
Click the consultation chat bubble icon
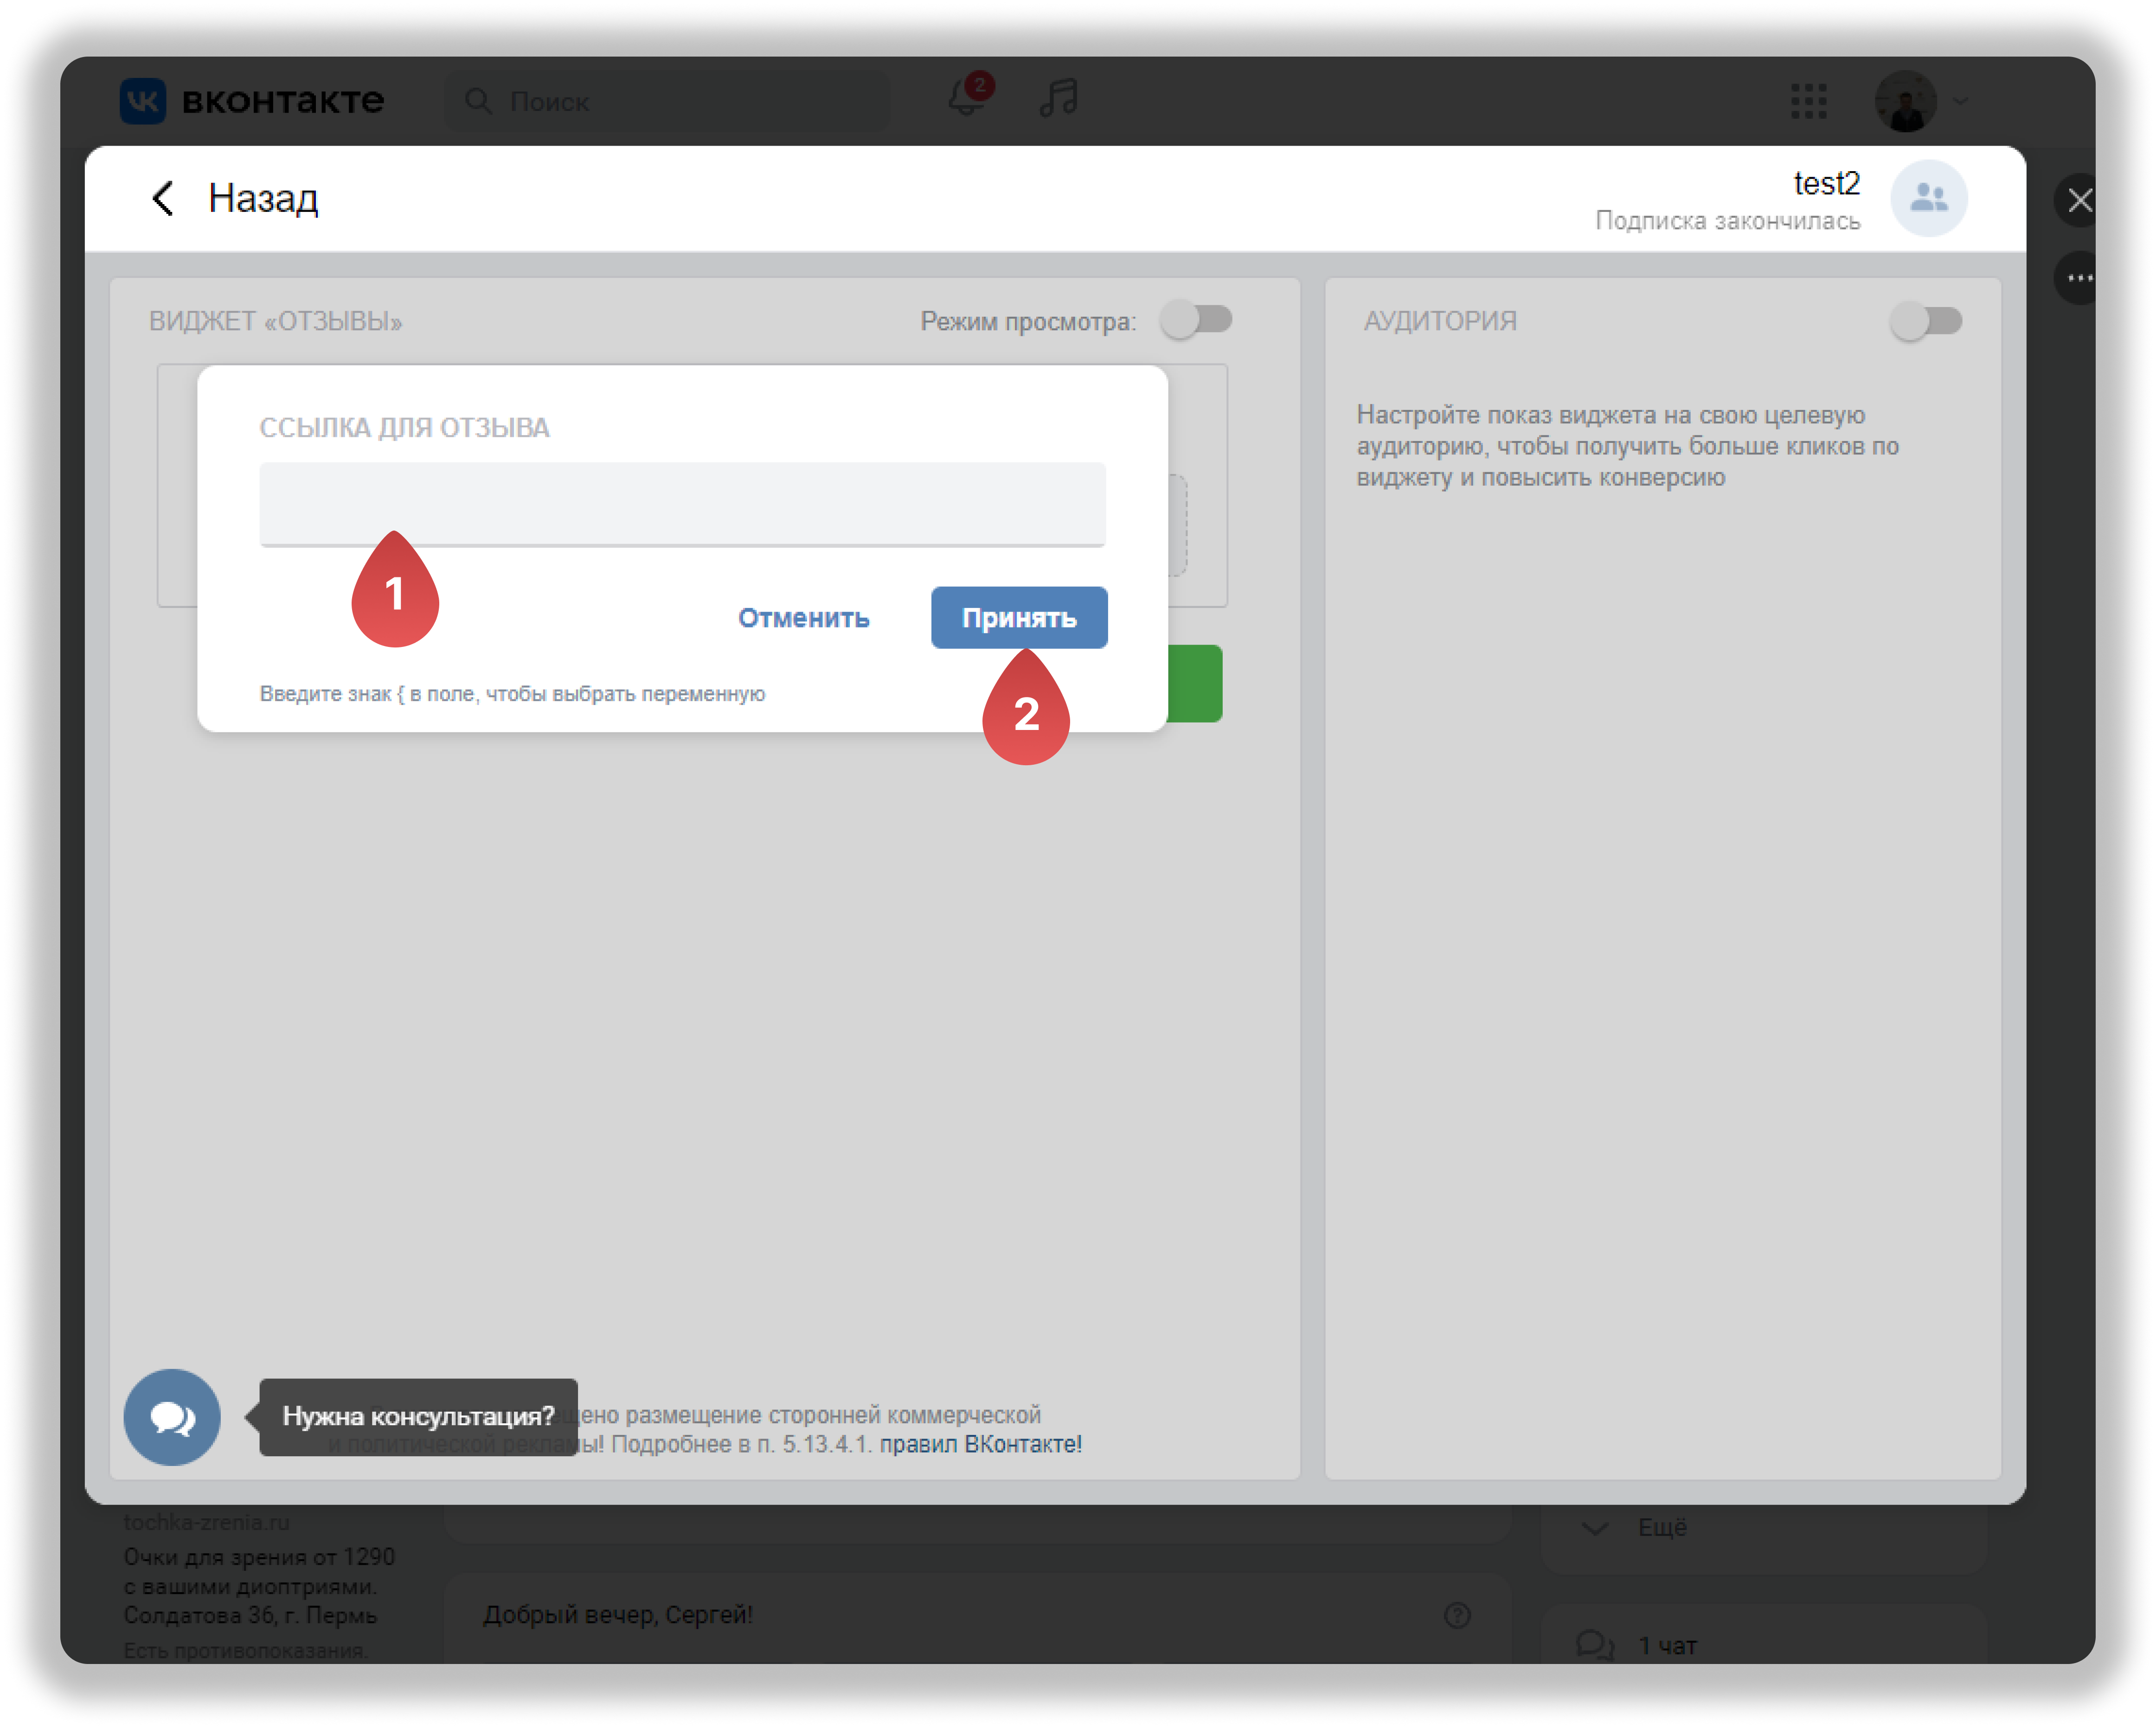click(x=172, y=1416)
